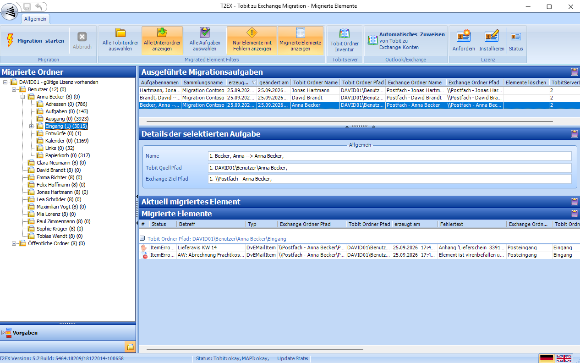Image resolution: width=580 pixels, height=363 pixels.
Task: Toggle Alle Unterordner anzeigen filter
Action: pyautogui.click(x=162, y=40)
